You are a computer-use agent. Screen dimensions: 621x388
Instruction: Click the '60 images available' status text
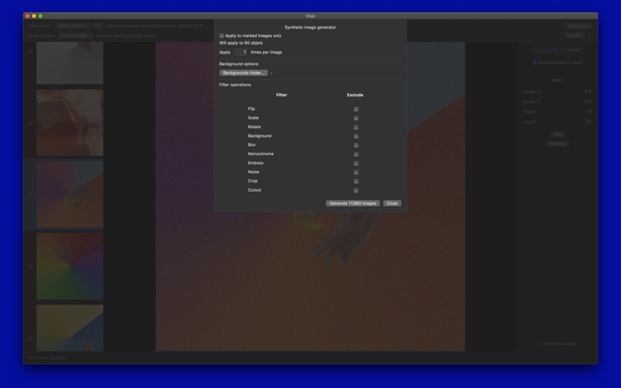tap(47, 358)
